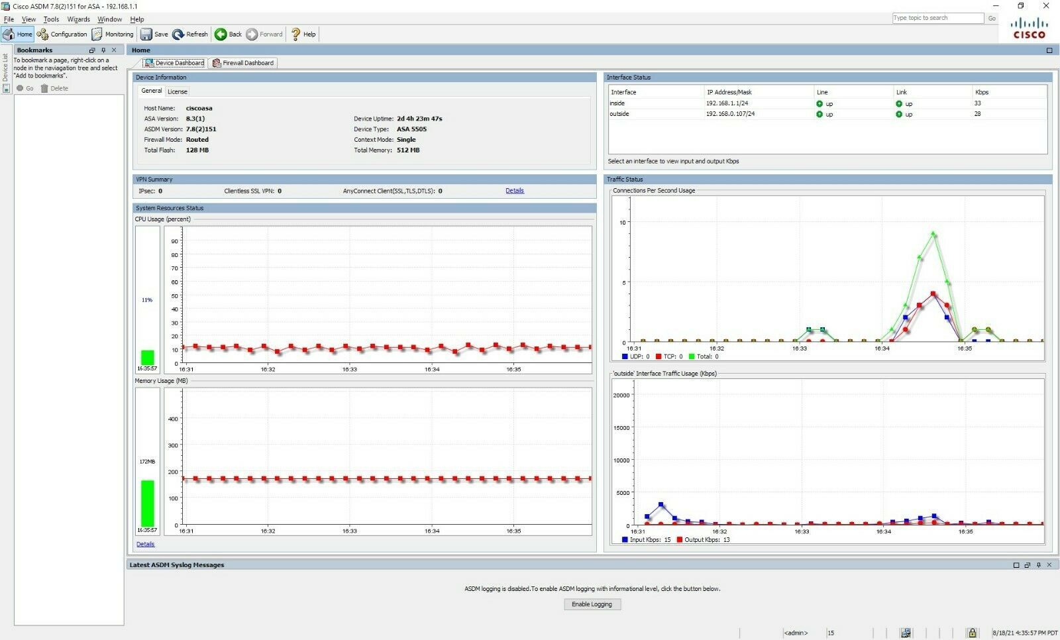Click the search Go button
This screenshot has width=1060, height=640.
tap(992, 19)
